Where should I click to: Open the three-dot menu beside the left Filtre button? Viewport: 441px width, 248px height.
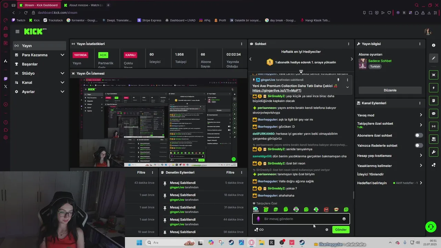(153, 173)
